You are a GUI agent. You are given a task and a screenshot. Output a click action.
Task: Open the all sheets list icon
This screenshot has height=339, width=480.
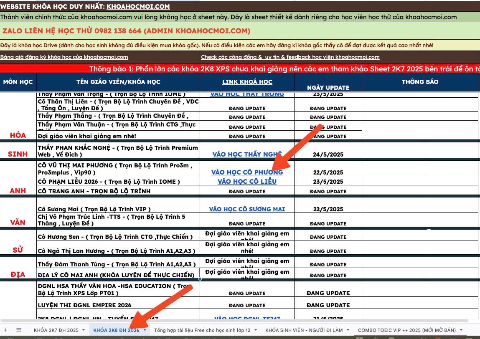coord(19,330)
